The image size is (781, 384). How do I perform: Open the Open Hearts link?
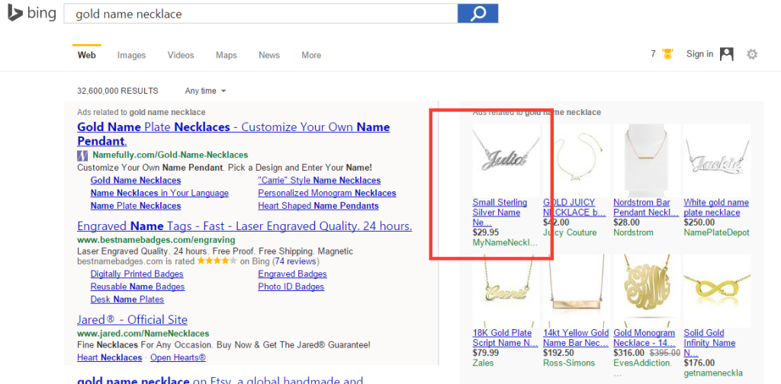click(x=178, y=357)
